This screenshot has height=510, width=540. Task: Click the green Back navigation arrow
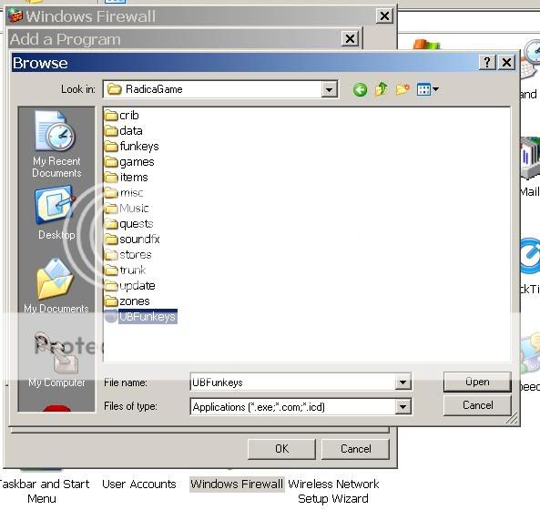[360, 90]
